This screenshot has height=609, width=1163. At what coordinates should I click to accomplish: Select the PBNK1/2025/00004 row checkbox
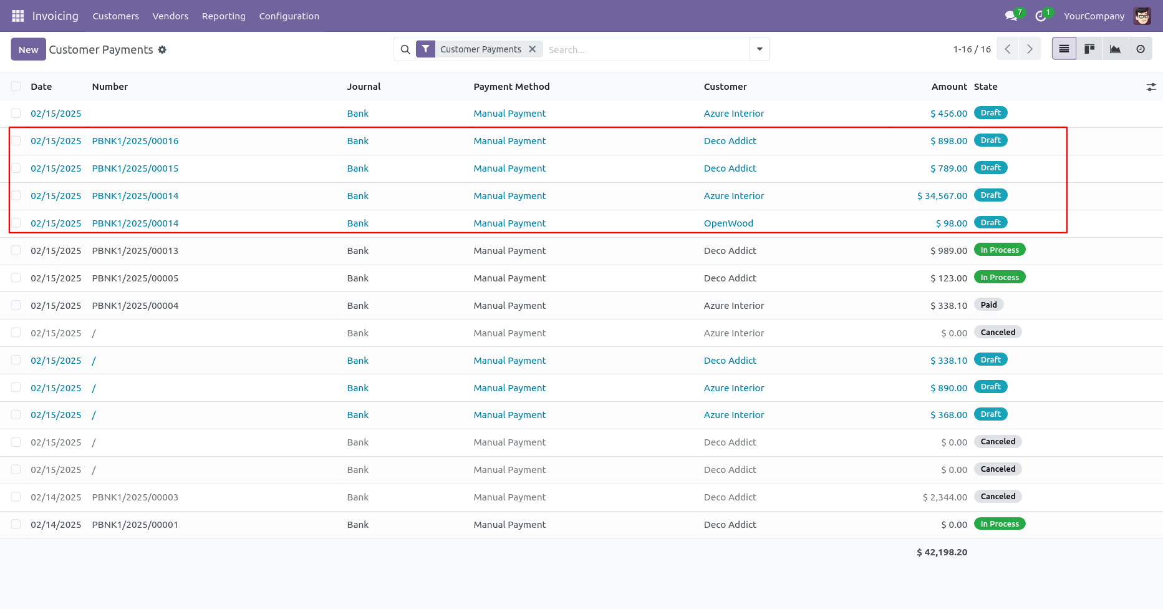click(x=16, y=305)
